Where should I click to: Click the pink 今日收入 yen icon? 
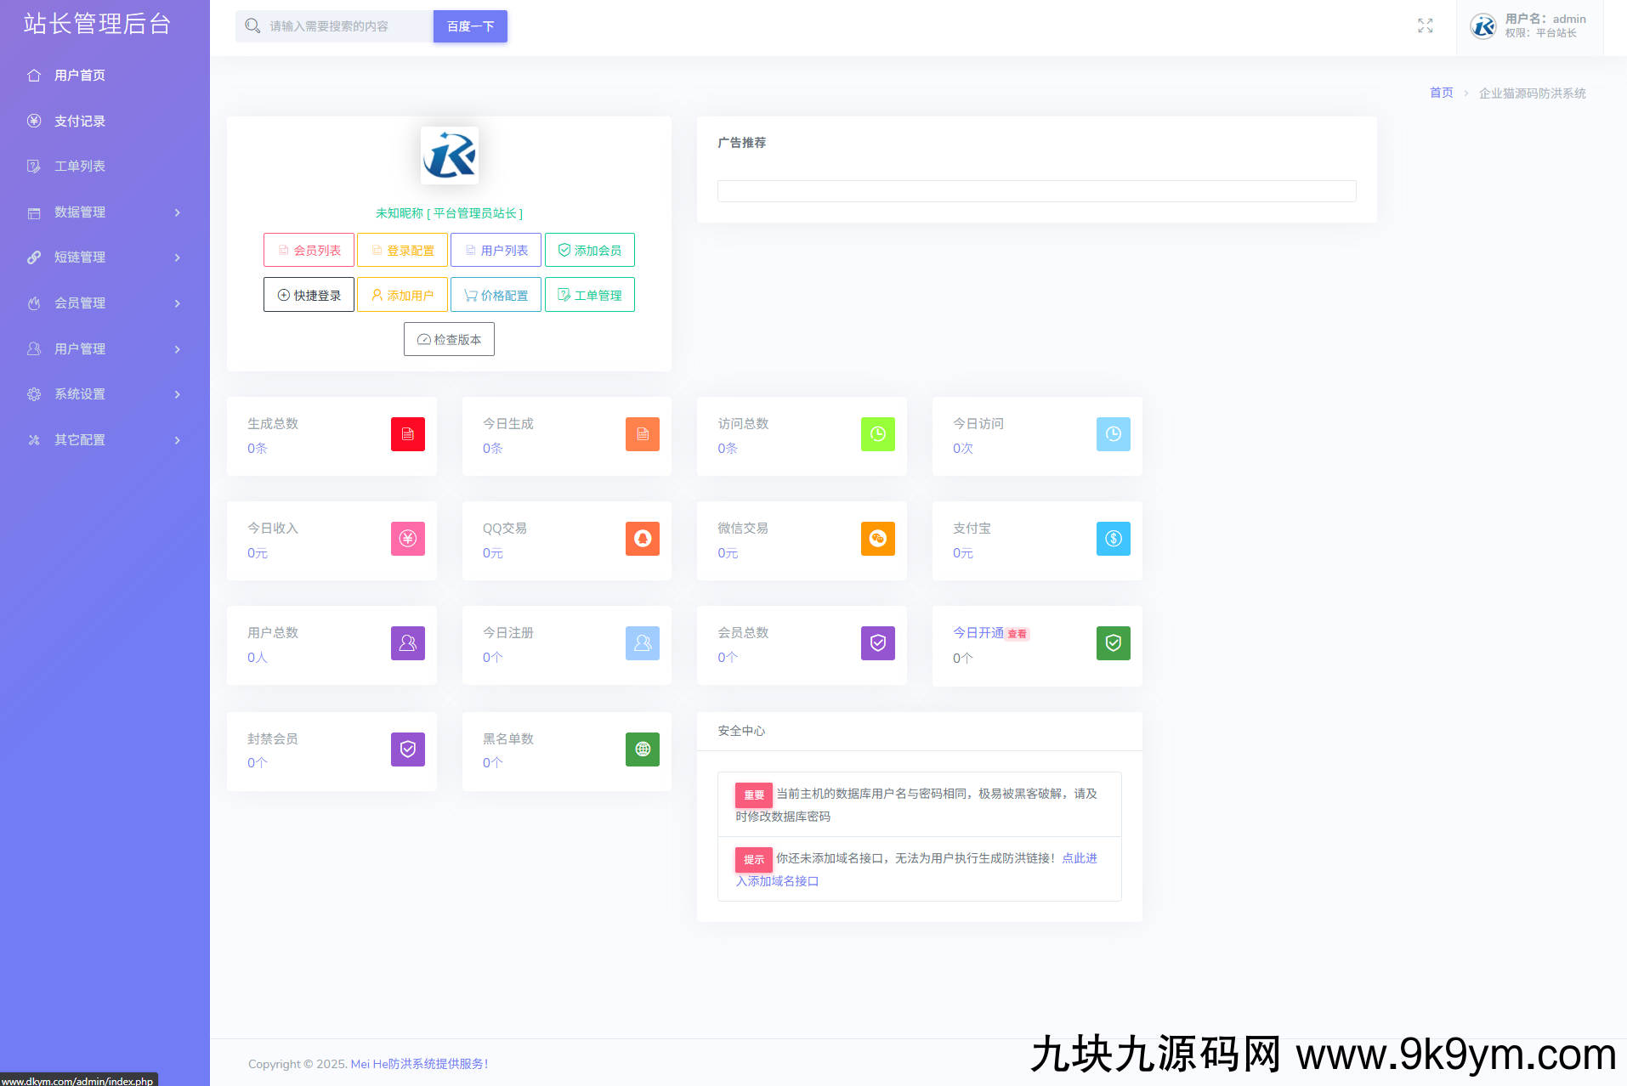[x=408, y=539]
